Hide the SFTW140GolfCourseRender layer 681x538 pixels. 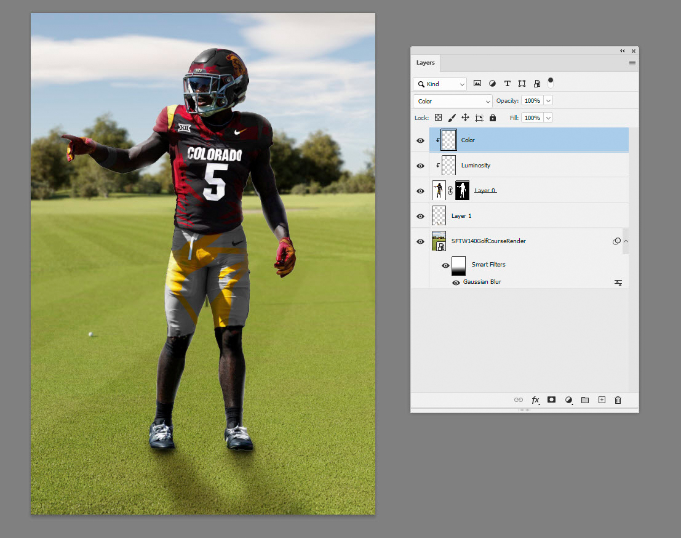pyautogui.click(x=420, y=241)
